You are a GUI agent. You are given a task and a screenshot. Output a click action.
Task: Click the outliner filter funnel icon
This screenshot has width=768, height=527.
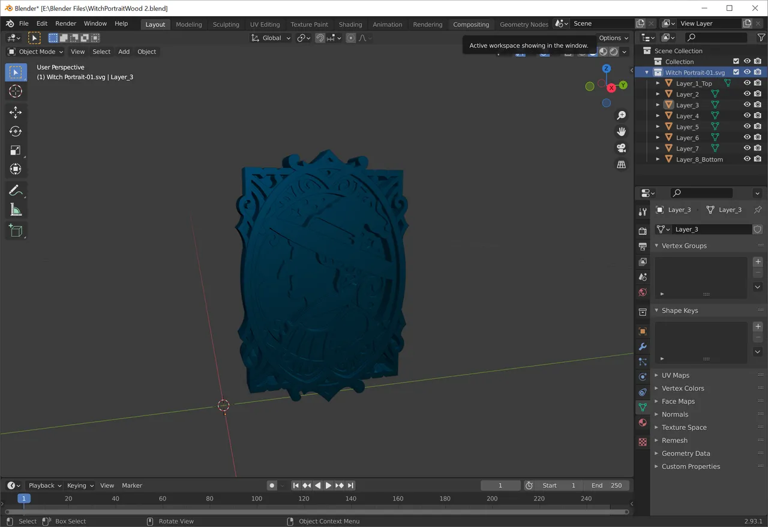pyautogui.click(x=761, y=38)
